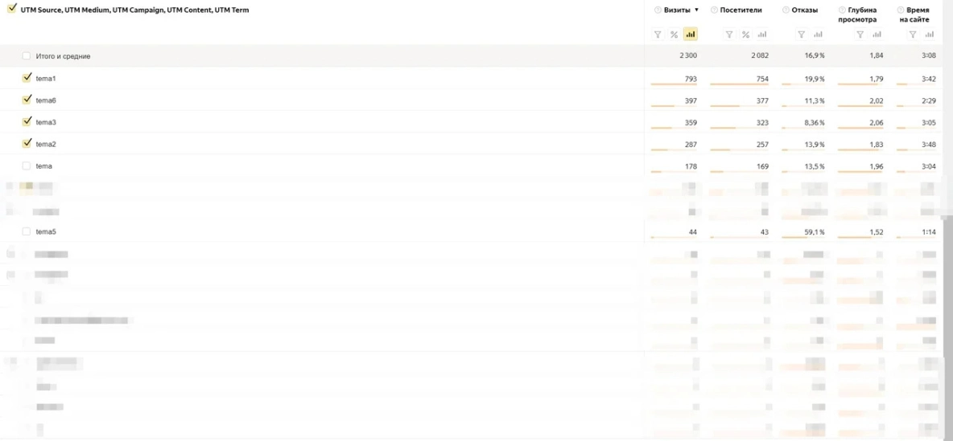Image resolution: width=953 pixels, height=441 pixels.
Task: Click highlighted bar chart icon under Визиты
Action: coord(690,35)
